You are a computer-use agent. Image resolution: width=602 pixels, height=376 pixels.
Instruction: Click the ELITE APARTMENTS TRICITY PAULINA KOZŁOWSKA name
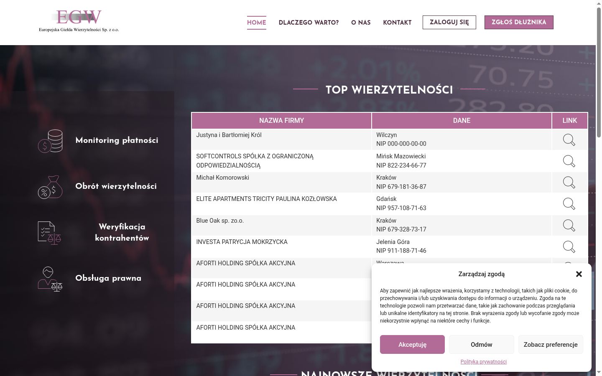coord(266,199)
